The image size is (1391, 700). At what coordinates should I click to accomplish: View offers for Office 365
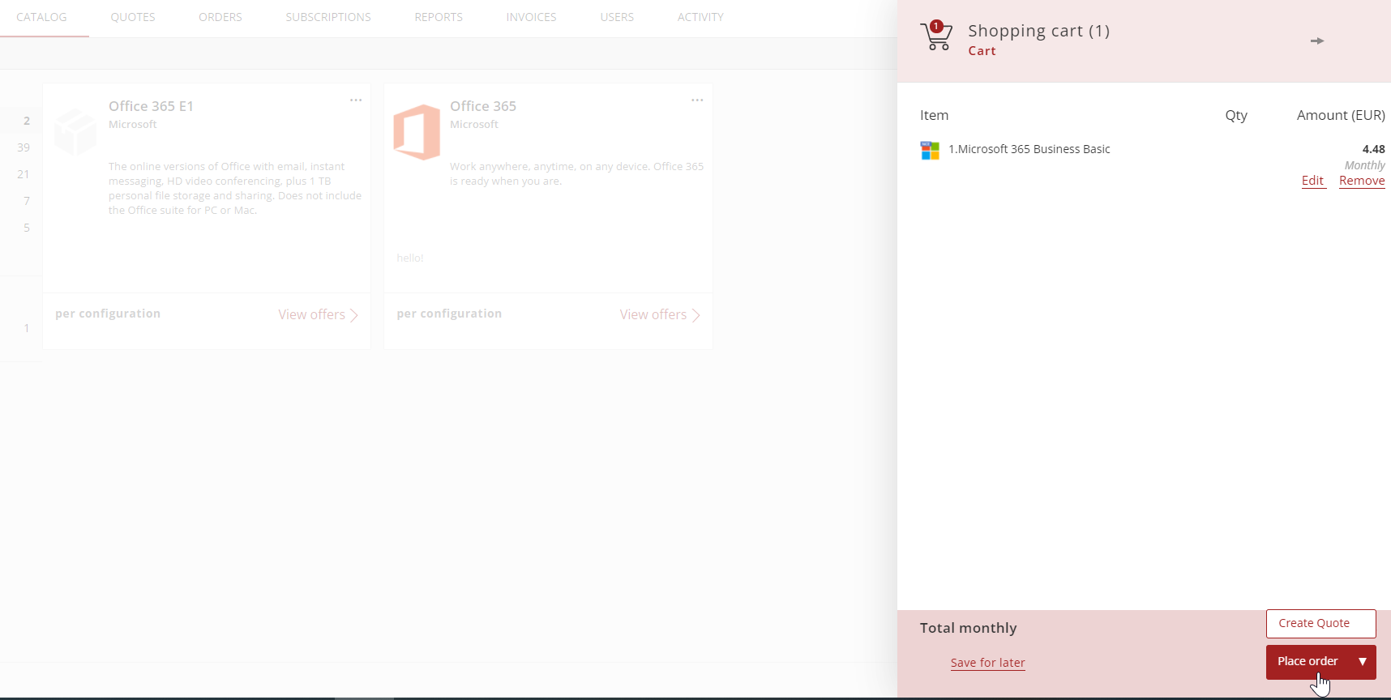[660, 314]
